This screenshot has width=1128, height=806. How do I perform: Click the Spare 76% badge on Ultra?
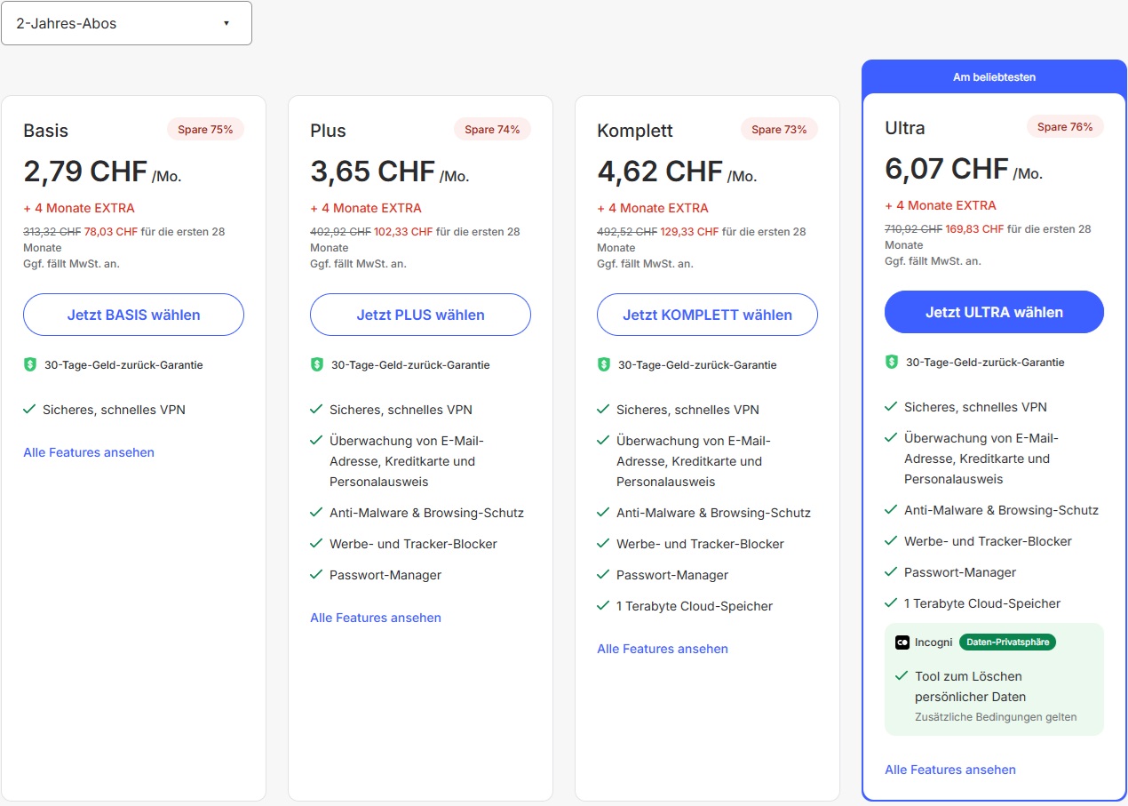1065,127
